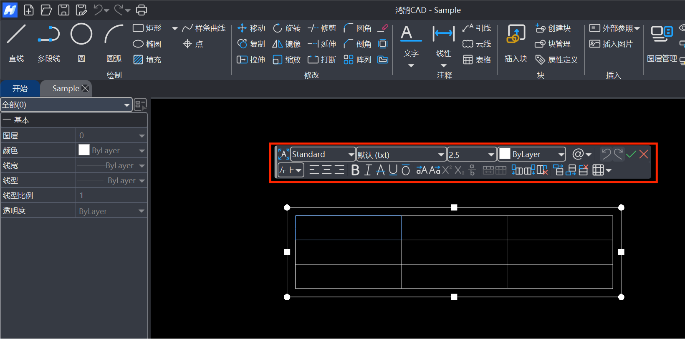Switch to the Sample document tab
Image resolution: width=685 pixels, height=339 pixels.
[66, 89]
